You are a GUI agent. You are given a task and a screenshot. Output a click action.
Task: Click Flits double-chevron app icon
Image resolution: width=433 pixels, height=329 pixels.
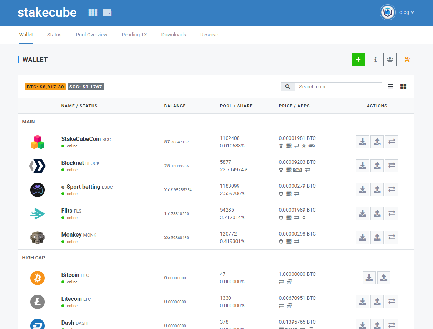304,218
